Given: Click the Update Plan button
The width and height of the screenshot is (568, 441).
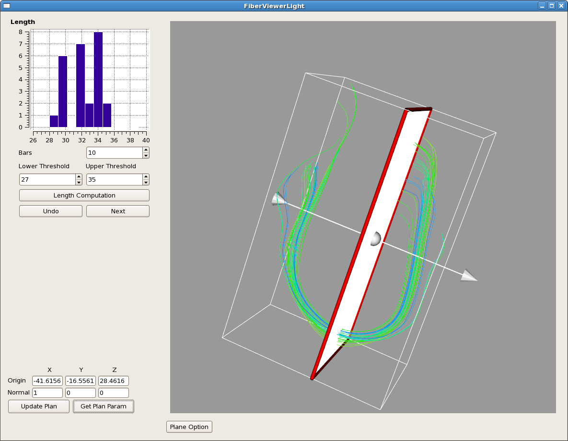Looking at the screenshot, I should coord(39,406).
